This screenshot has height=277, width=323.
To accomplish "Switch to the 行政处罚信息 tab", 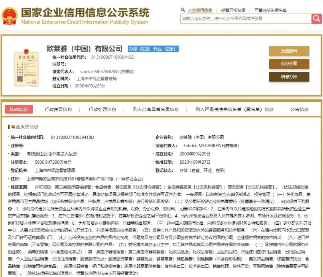I will pyautogui.click(x=102, y=109).
